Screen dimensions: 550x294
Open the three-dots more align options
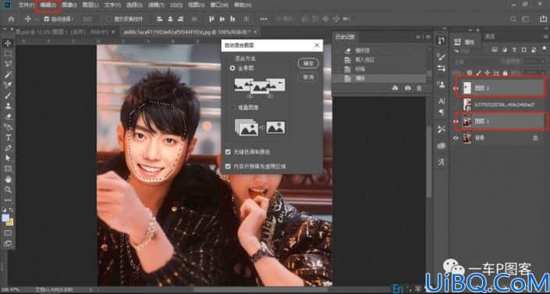click(x=263, y=19)
